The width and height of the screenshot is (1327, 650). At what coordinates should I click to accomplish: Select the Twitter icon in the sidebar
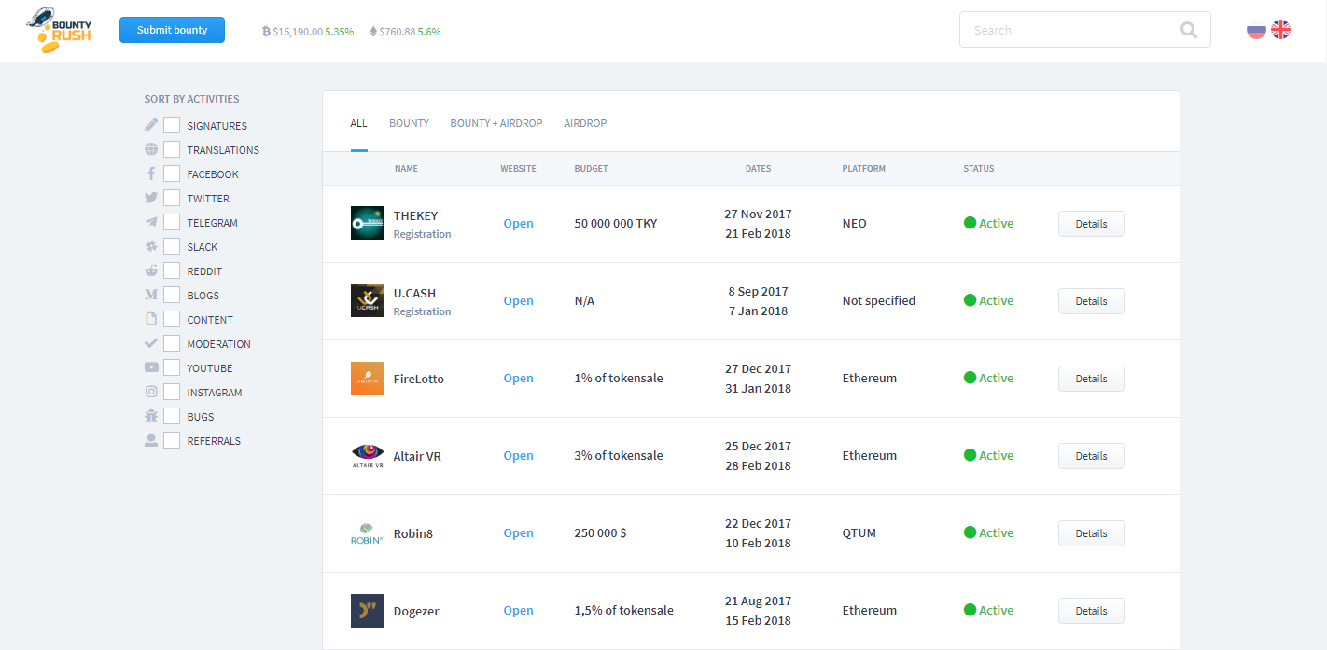[x=150, y=198]
